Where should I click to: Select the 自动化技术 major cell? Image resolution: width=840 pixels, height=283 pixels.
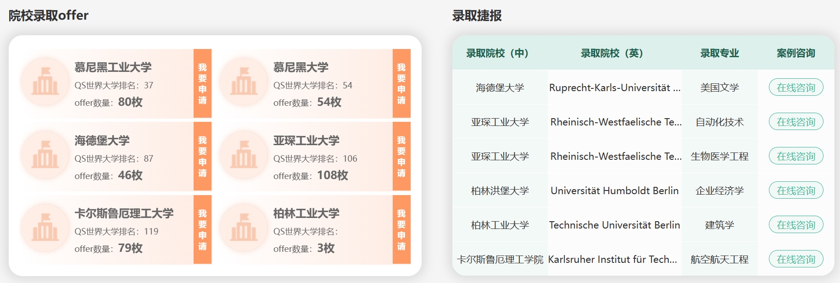tap(720, 122)
